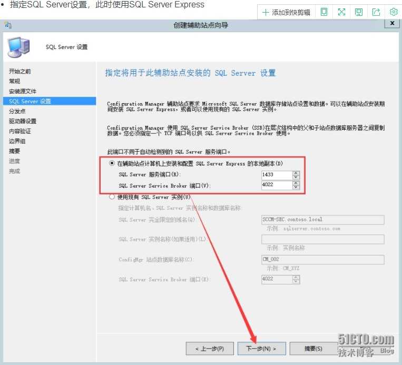The width and height of the screenshot is (402, 365).
Task: Click the SQL Server 服务端口(R) label
Action: (150, 174)
